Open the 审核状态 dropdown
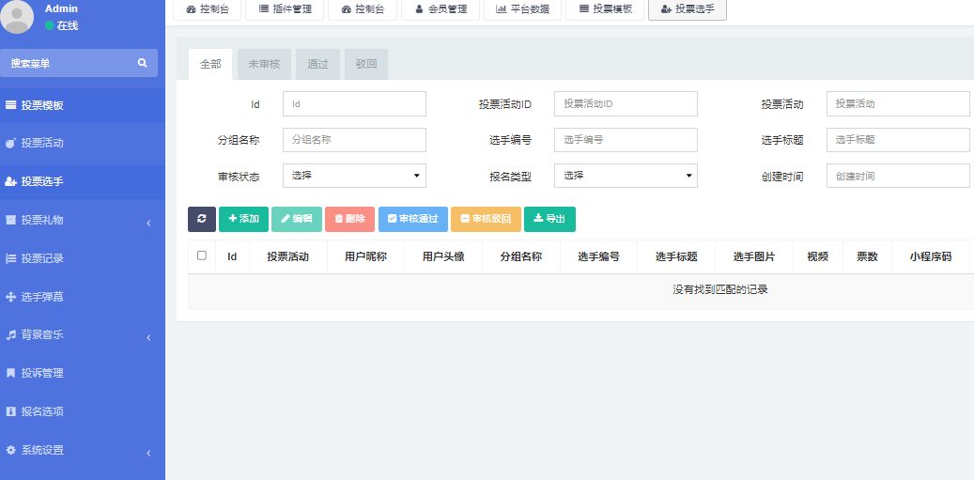Image resolution: width=974 pixels, height=480 pixels. 354,176
